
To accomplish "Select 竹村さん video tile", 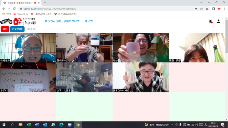I will (28, 48).
